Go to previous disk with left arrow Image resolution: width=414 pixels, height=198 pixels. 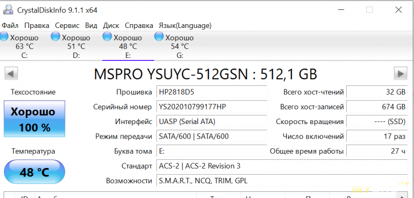point(11,73)
